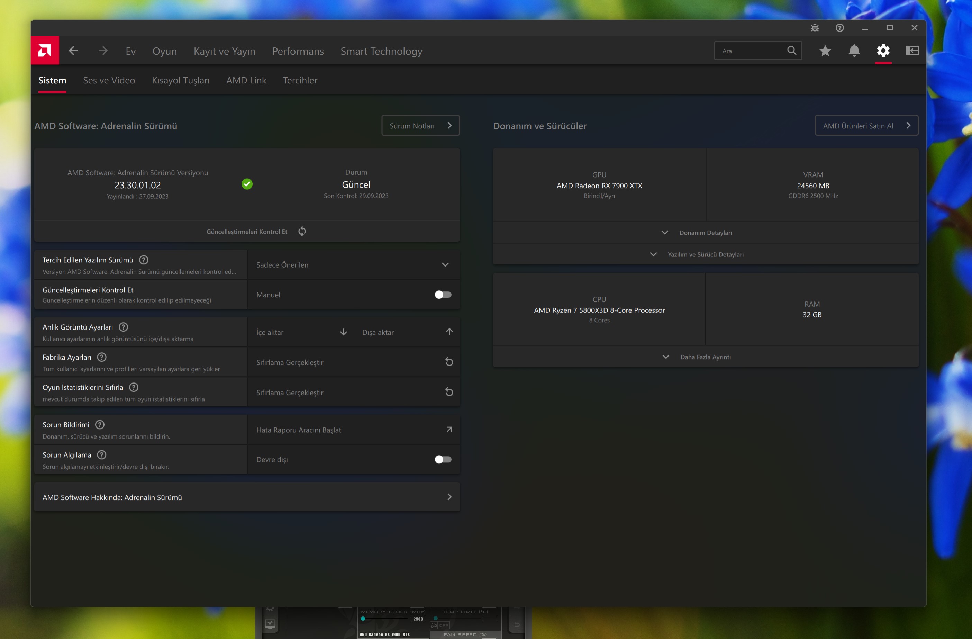Click the AMD Radeon RX 7900 XTX GPU card
The height and width of the screenshot is (639, 972).
click(599, 184)
